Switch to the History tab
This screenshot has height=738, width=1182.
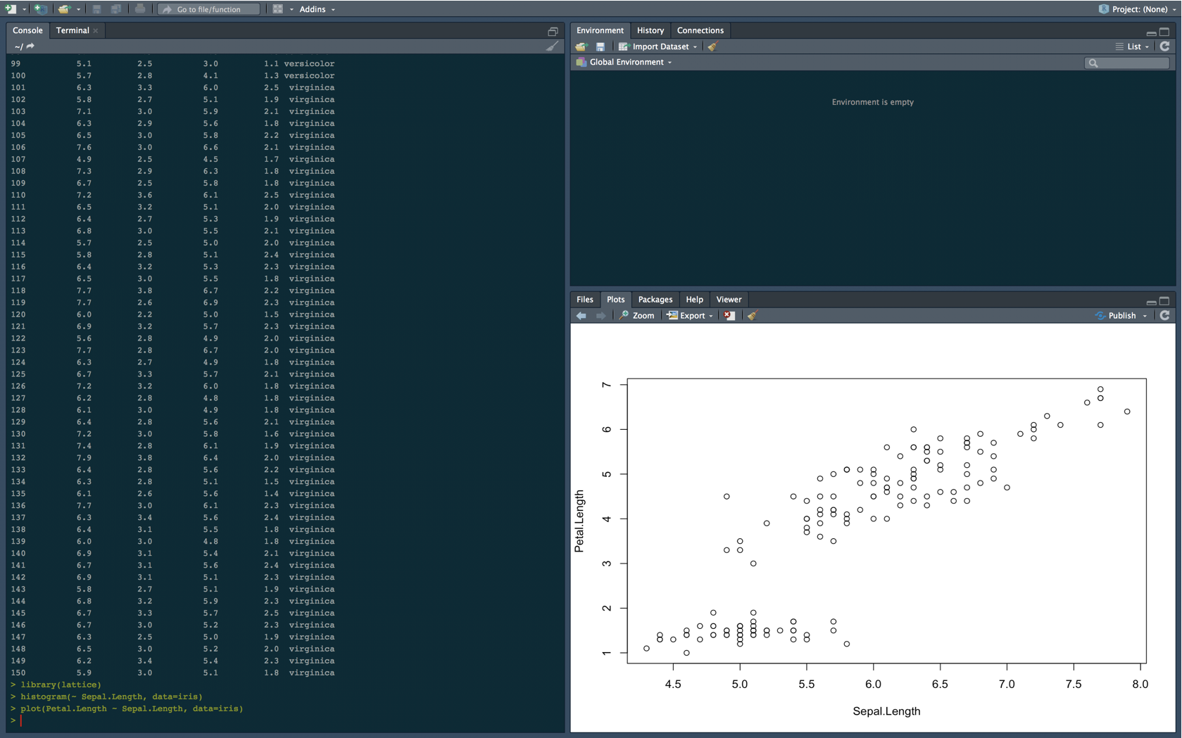click(x=650, y=30)
